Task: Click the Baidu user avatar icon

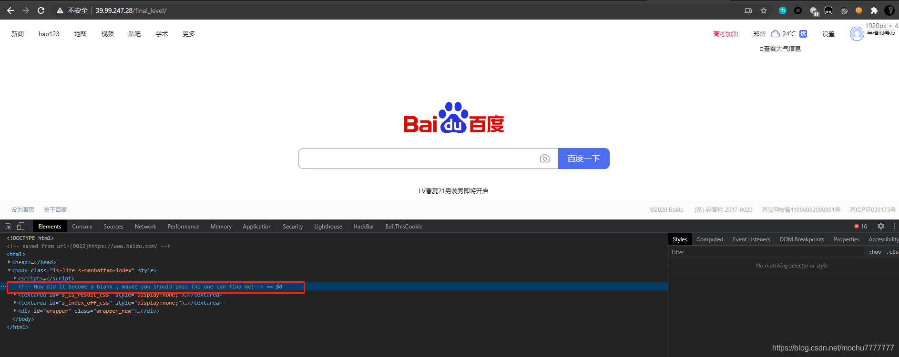Action: (x=857, y=34)
